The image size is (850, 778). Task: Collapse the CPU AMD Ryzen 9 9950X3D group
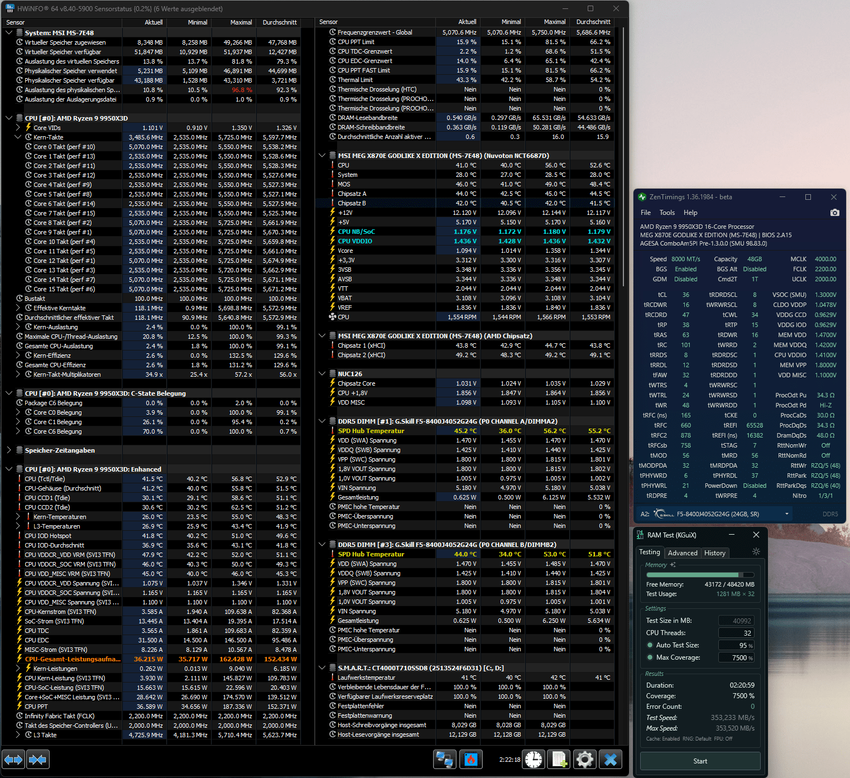9,118
